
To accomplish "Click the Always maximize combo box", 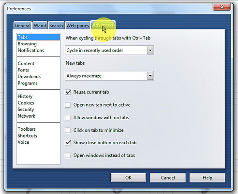I will click(x=109, y=76).
